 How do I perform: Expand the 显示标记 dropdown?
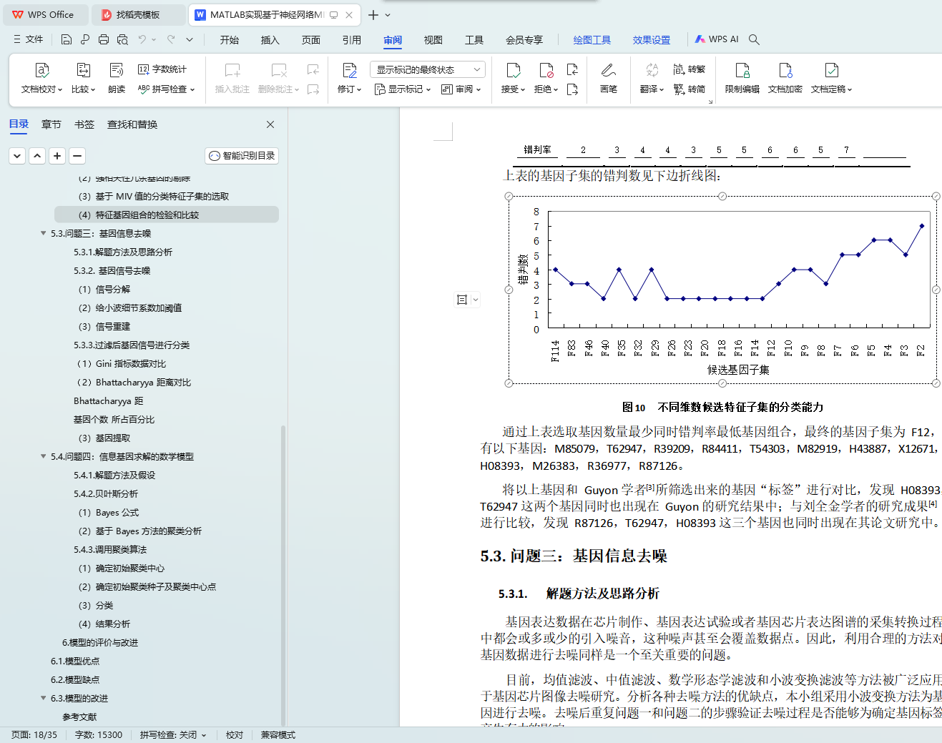click(403, 89)
